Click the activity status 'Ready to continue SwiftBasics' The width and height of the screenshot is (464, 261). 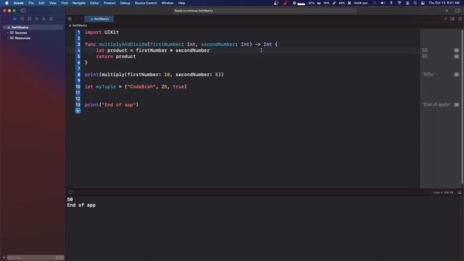(x=194, y=11)
